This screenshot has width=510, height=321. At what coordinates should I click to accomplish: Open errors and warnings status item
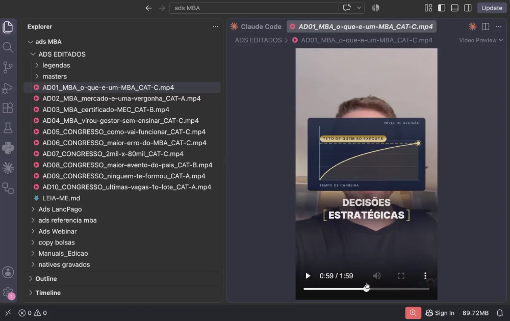pyautogui.click(x=33, y=313)
